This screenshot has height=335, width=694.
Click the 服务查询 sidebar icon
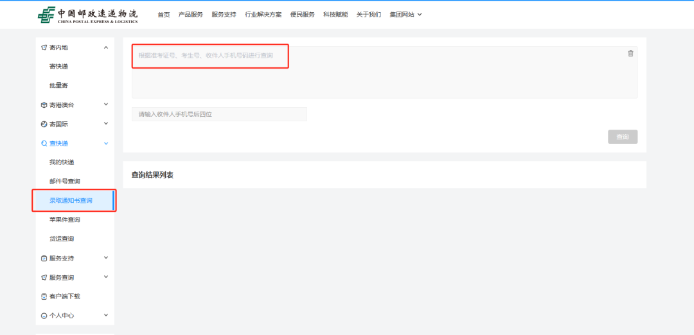(44, 277)
